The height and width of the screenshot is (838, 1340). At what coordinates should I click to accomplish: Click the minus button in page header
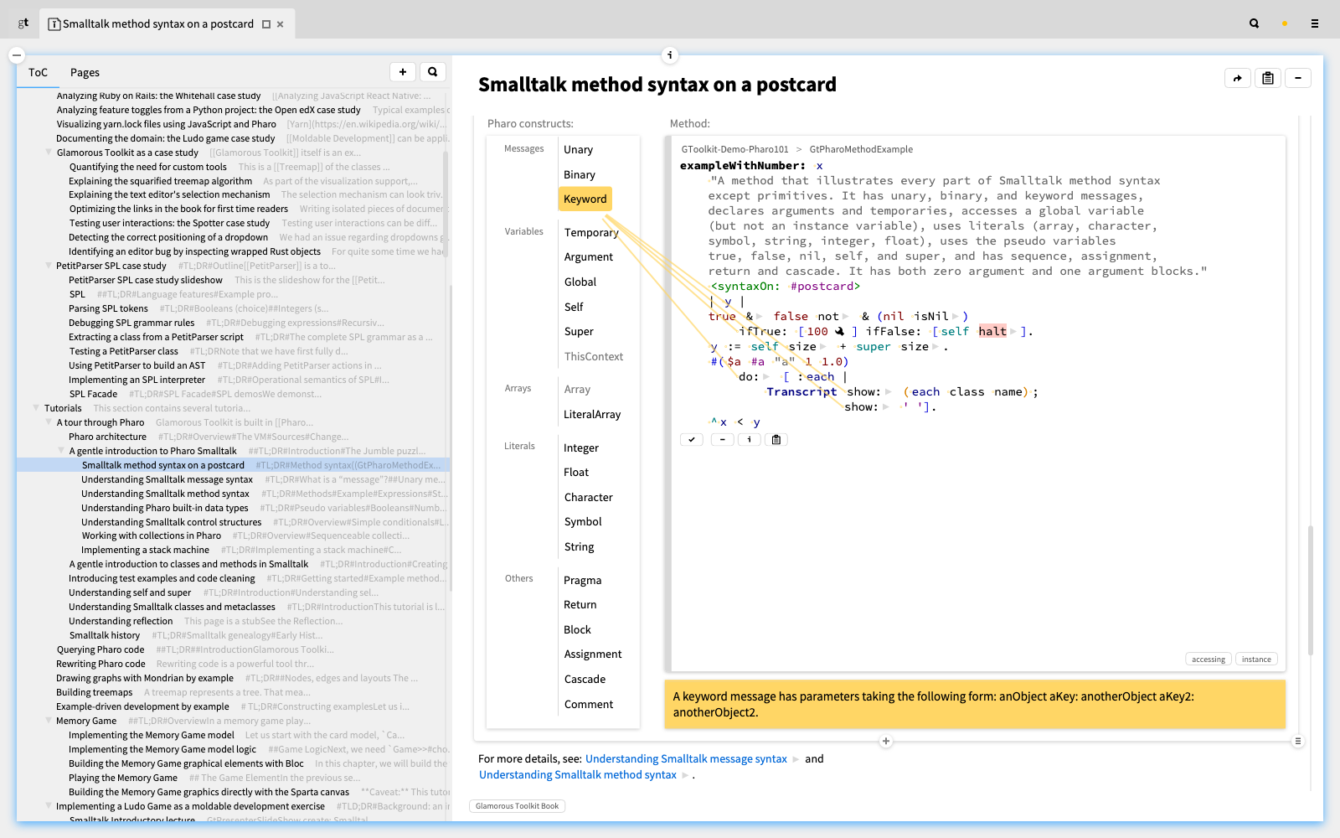[1298, 78]
